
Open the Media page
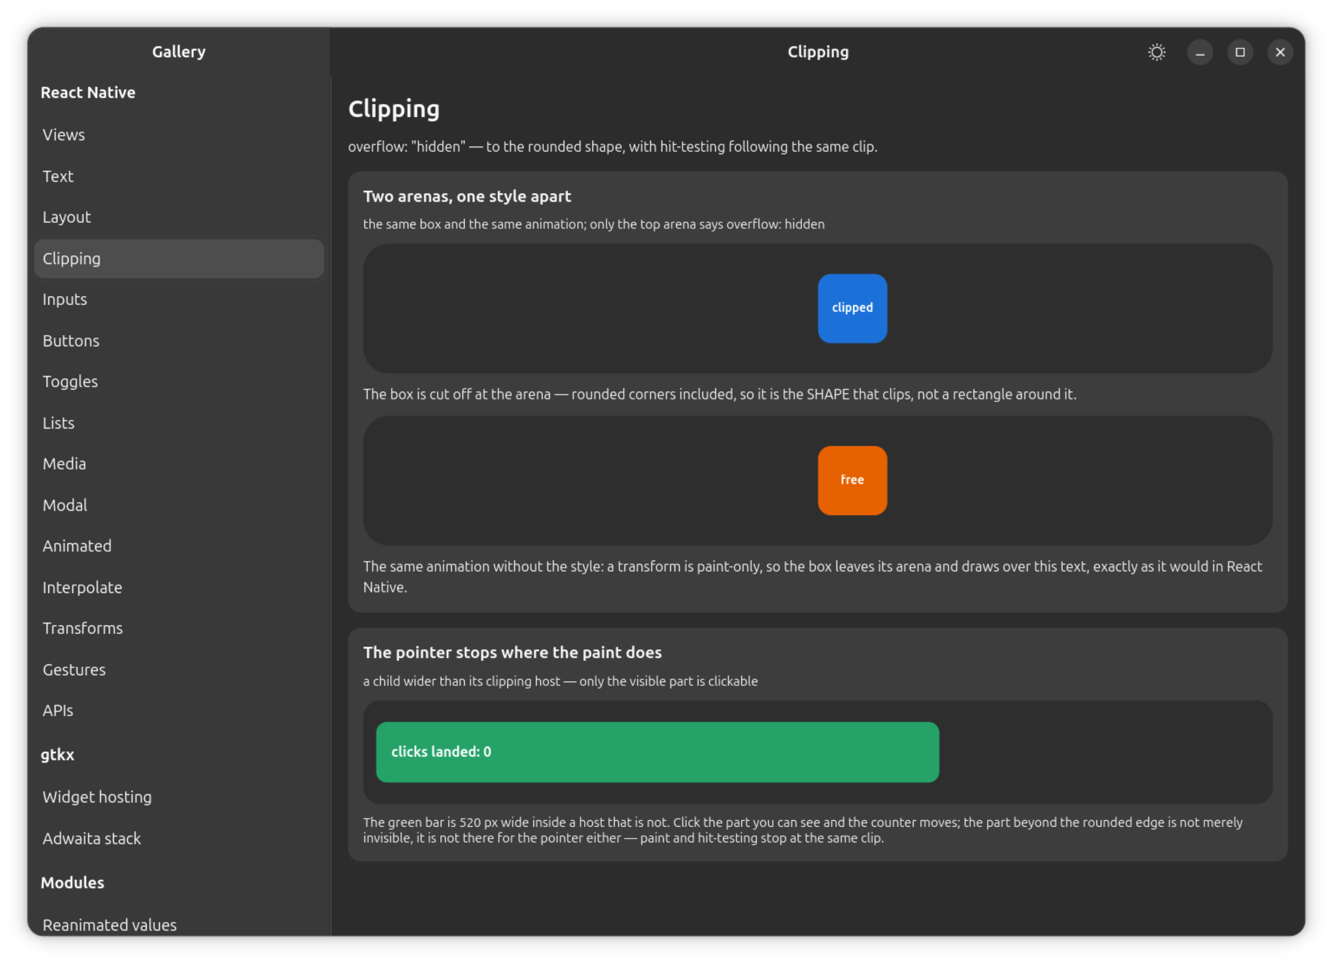click(x=179, y=464)
